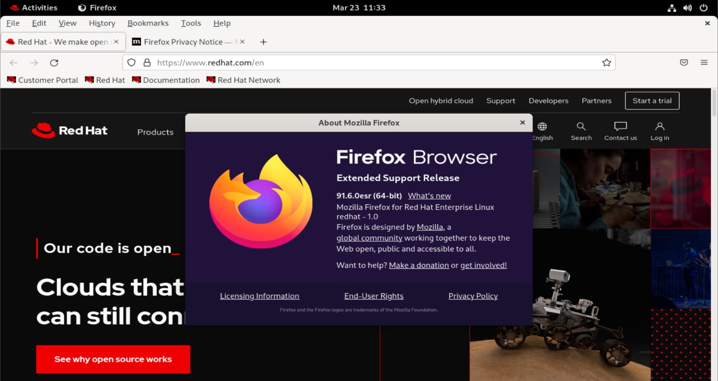718x381 pixels.
Task: Open the clock showing Mar 23 11:33
Action: [359, 8]
